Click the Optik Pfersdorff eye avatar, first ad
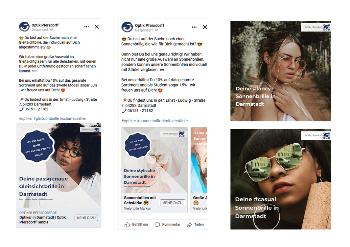The image size is (350, 247). pyautogui.click(x=24, y=27)
